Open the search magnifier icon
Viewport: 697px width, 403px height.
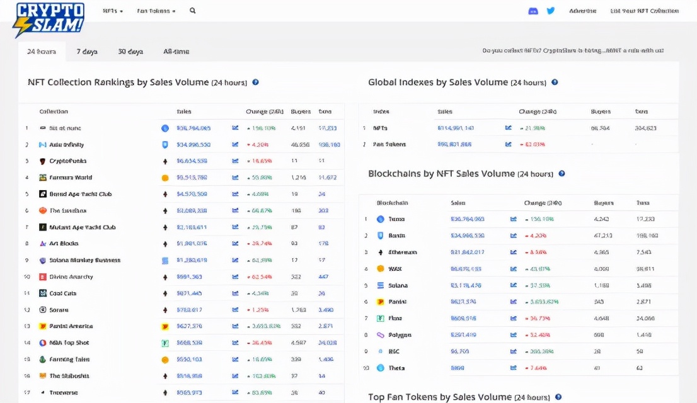[x=192, y=11]
